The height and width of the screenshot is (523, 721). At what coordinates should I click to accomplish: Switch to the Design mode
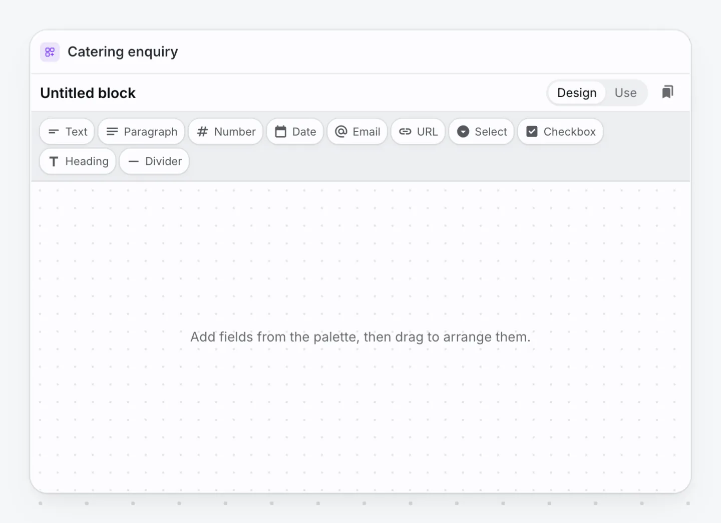point(577,93)
